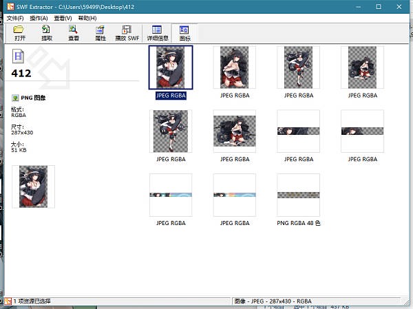Click the 提取 (extract) toolbar icon
The image size is (413, 309).
pos(46,32)
